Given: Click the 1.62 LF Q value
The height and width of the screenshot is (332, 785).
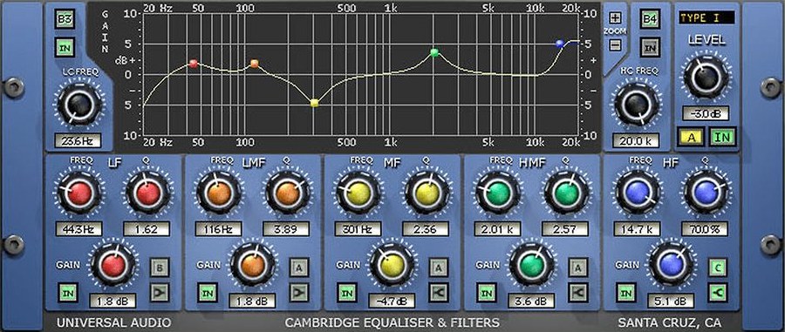Looking at the screenshot, I should [x=147, y=229].
